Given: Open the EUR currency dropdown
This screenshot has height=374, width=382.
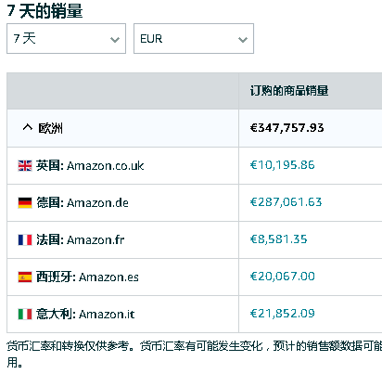Looking at the screenshot, I should pos(194,39).
